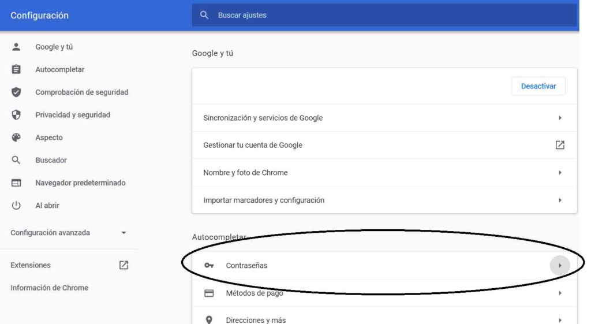This screenshot has height=324, width=591.
Task: Click the Desactivar button
Action: pos(538,86)
